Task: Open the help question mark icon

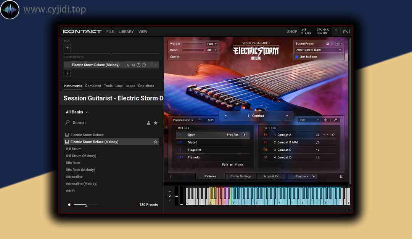Action: tap(170, 176)
